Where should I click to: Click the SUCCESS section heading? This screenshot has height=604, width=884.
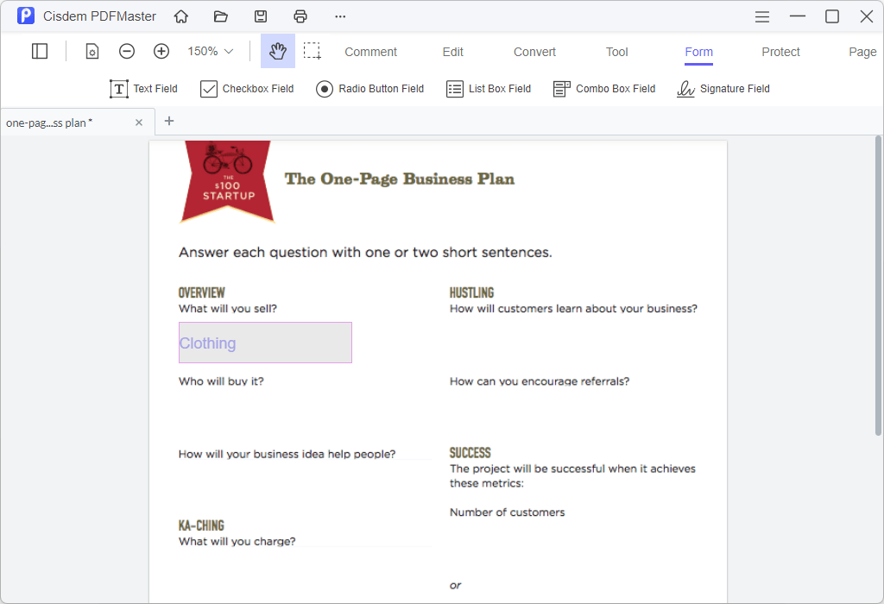click(470, 453)
